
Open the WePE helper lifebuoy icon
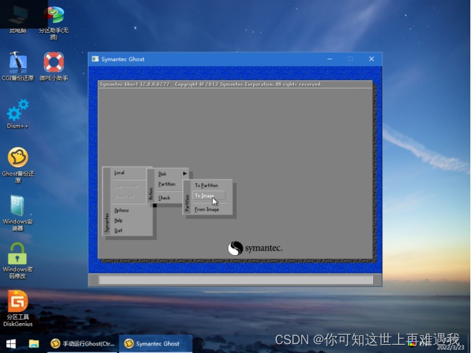point(54,66)
